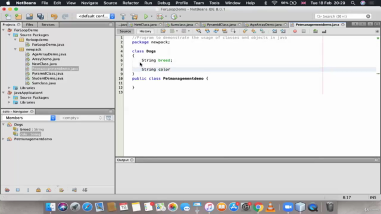Select StudentDemo.java in the project tree

coord(48,78)
